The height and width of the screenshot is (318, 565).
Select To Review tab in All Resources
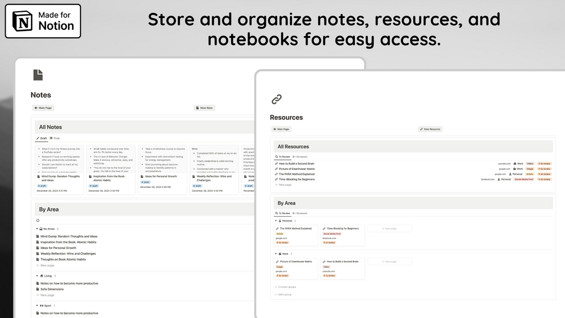click(x=282, y=157)
